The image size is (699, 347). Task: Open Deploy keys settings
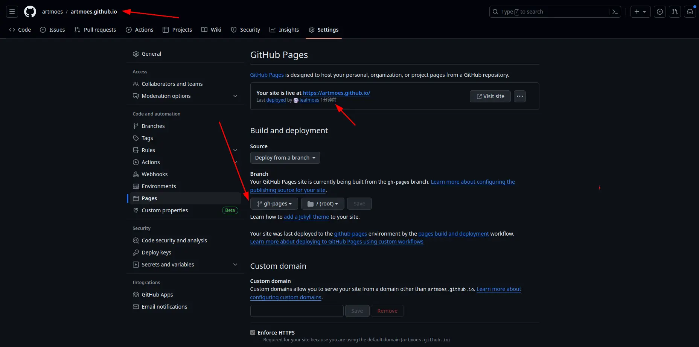[x=185, y=253]
